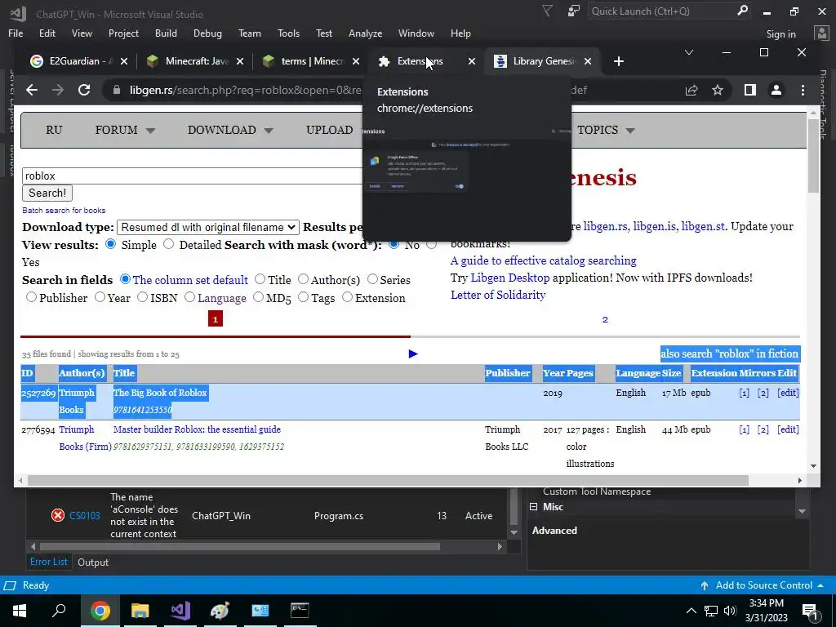Select the Author(s) search field radio

click(303, 279)
